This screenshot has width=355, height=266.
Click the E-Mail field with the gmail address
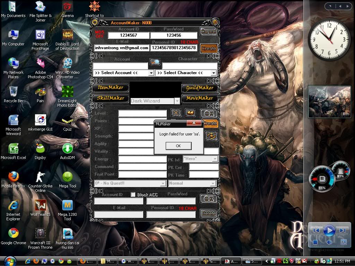click(x=121, y=48)
